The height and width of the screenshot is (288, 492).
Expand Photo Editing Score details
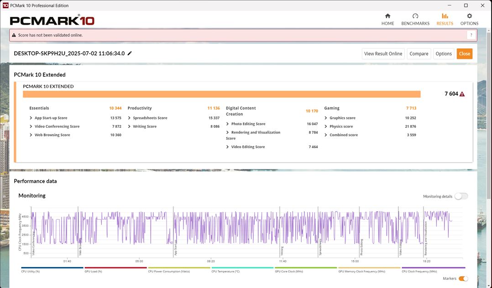pyautogui.click(x=227, y=124)
